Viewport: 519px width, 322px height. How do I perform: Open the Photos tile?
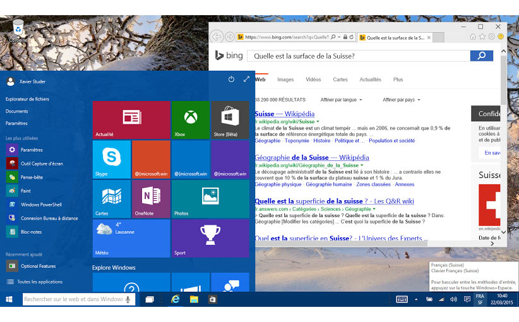(210, 199)
